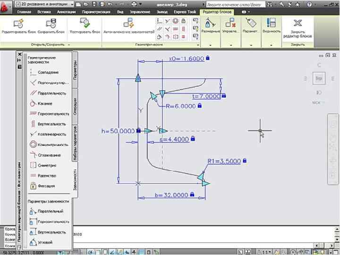Switch to the Главная ribbon tab
Viewport: 340px width, 255px height.
(24, 12)
